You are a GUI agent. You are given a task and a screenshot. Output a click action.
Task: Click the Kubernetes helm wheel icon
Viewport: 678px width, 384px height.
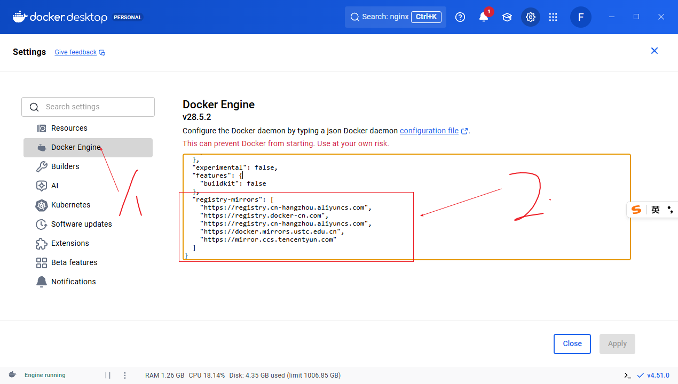(x=42, y=205)
